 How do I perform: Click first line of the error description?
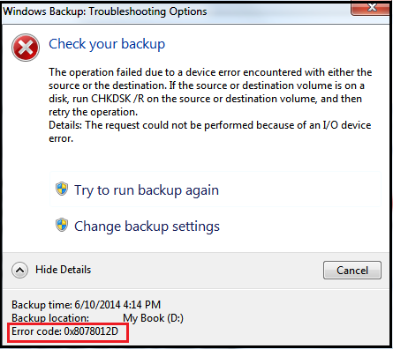tap(210, 72)
